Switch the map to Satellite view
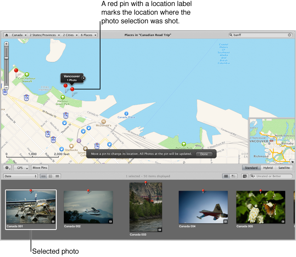This screenshot has height=257, width=296. (284, 167)
